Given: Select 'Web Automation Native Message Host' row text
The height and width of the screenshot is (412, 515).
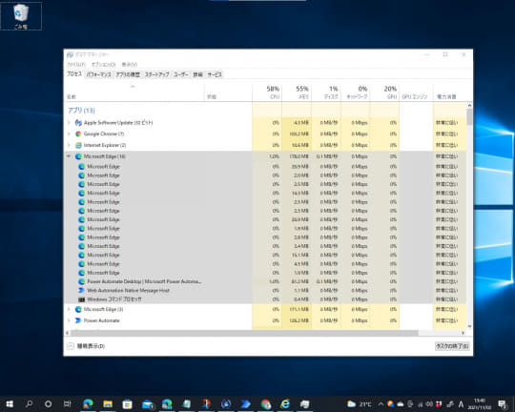Looking at the screenshot, I should click(x=128, y=291).
